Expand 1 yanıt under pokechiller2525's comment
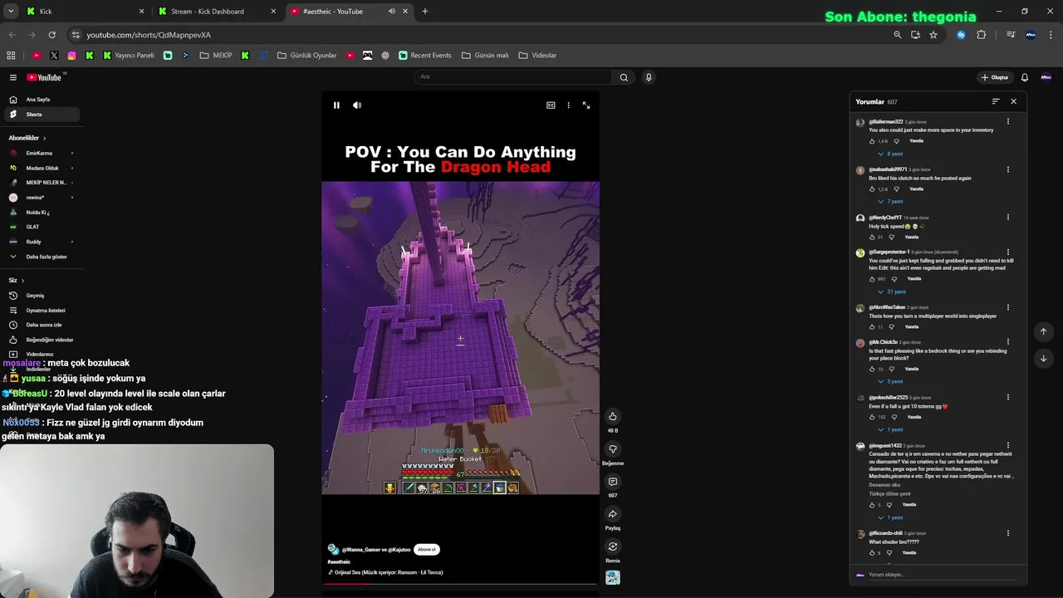 (890, 429)
